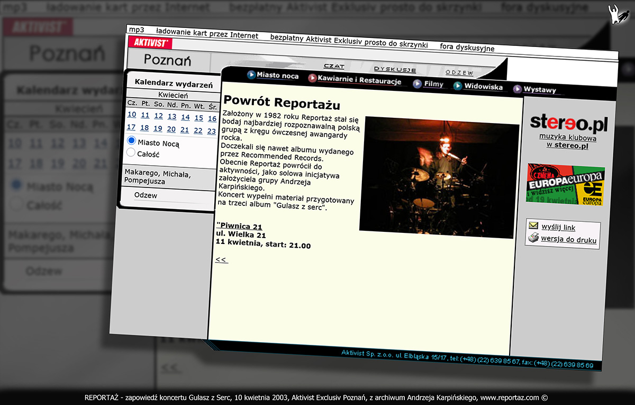Pick calendar date 21

pos(185,130)
